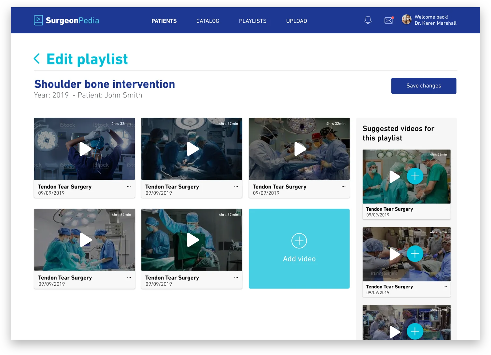The height and width of the screenshot is (355, 491).
Task: Click the Save changes button
Action: point(424,86)
